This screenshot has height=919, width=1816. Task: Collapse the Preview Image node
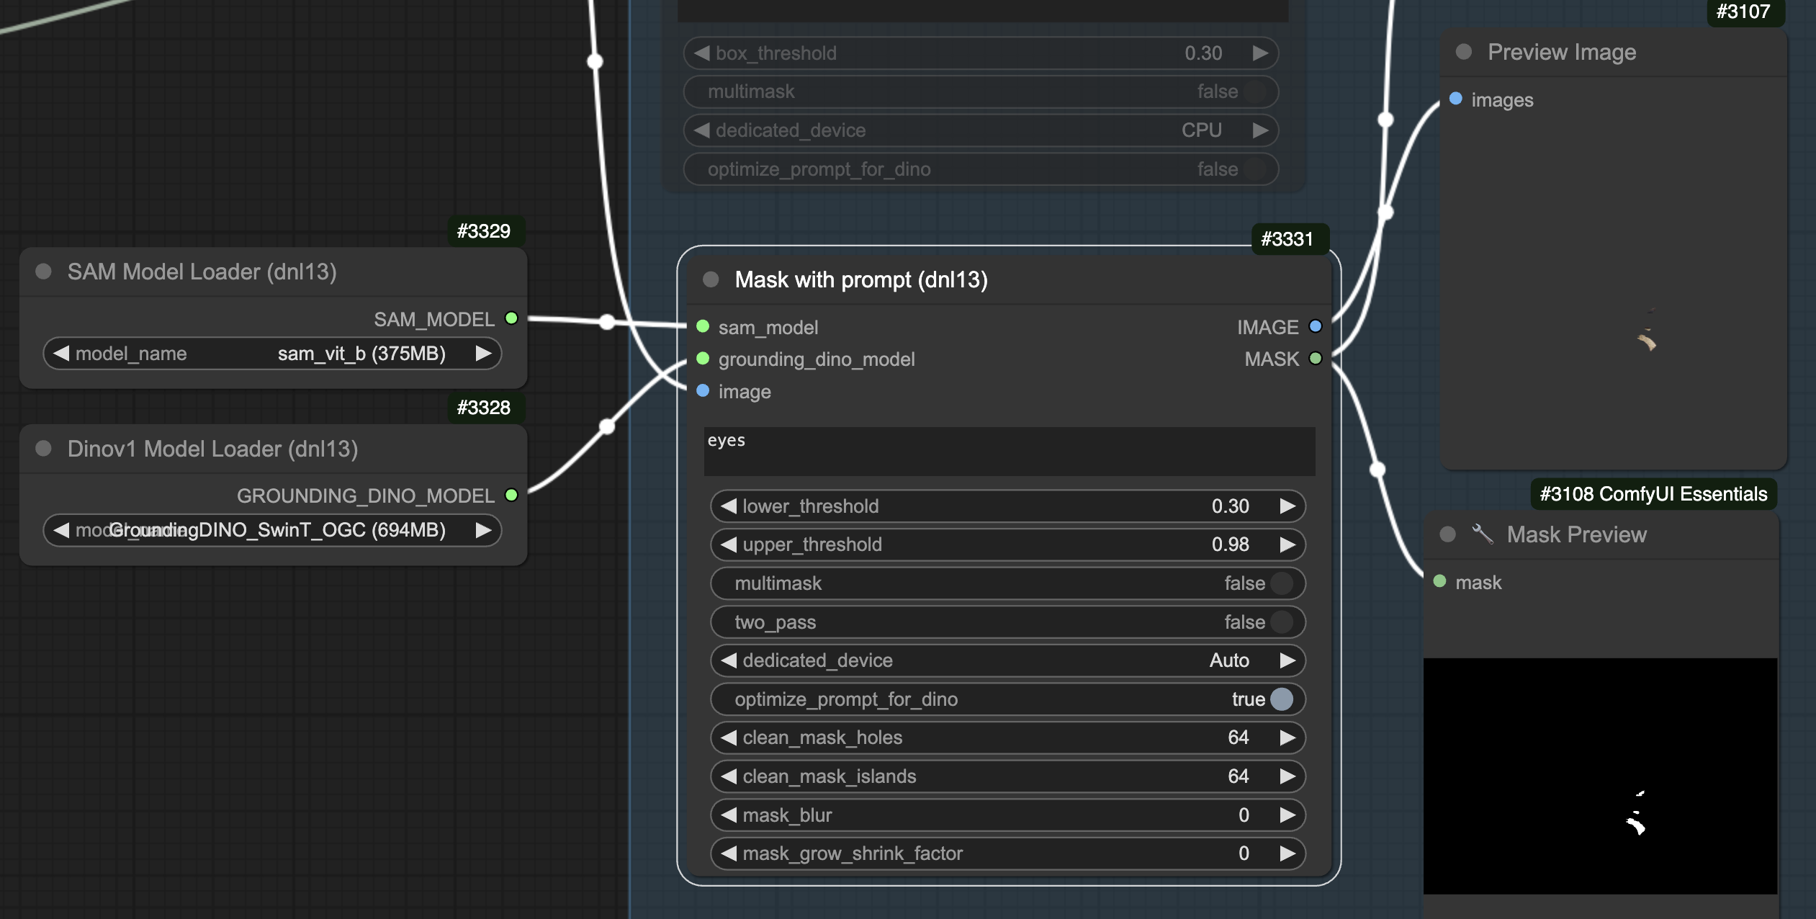(x=1463, y=51)
